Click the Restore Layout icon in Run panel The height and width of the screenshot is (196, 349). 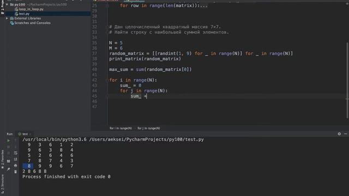point(9,161)
